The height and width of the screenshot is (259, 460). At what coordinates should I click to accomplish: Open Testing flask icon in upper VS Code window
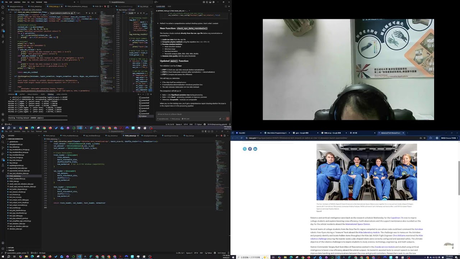[x=3, y=36]
